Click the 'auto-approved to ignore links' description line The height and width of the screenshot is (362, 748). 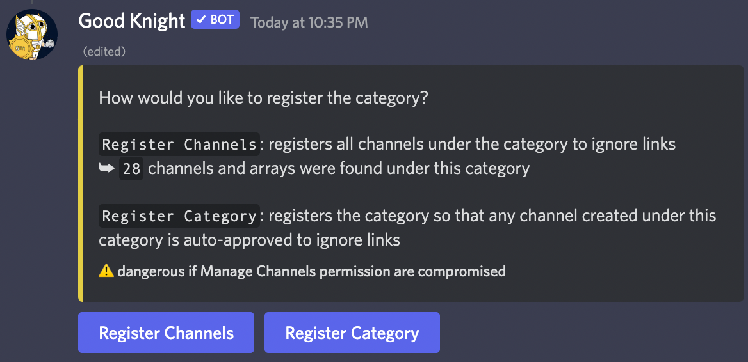pyautogui.click(x=250, y=240)
